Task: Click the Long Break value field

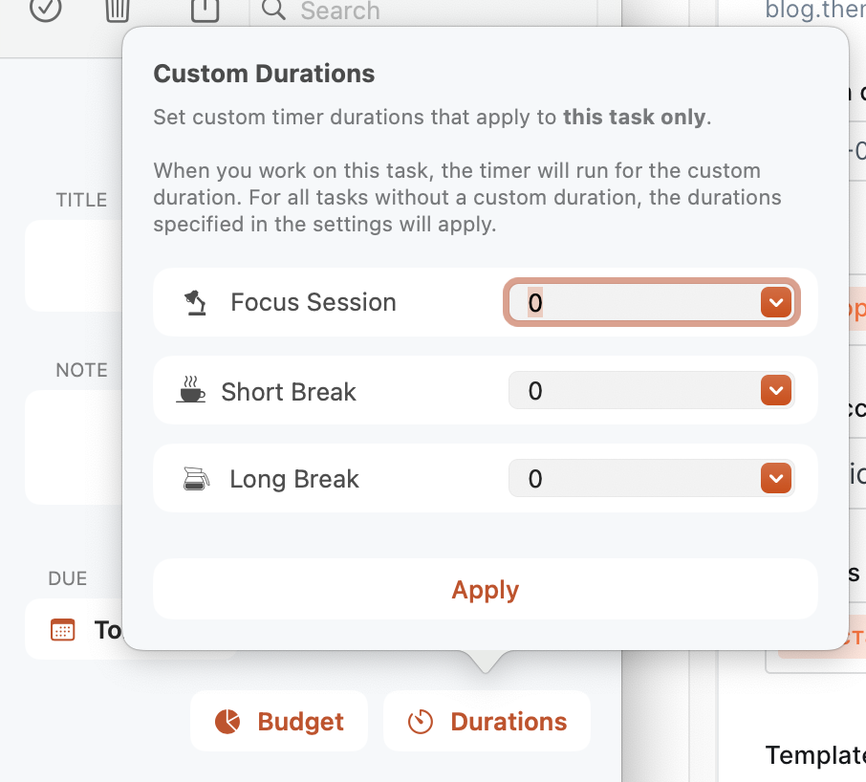Action: point(636,479)
